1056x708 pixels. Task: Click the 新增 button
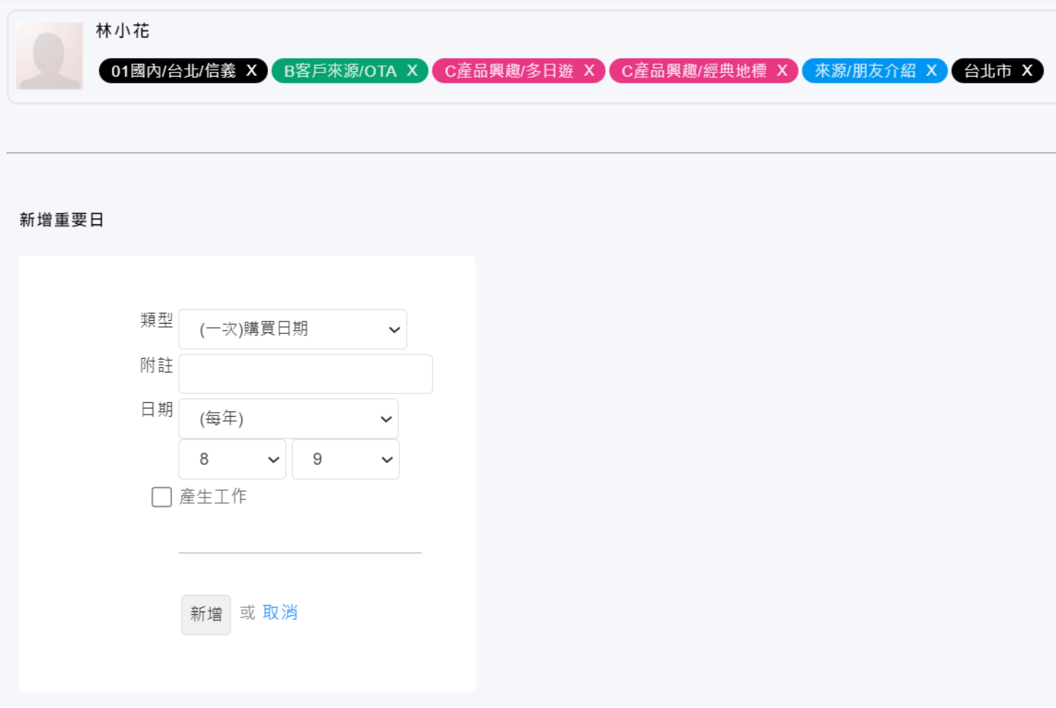(x=206, y=614)
